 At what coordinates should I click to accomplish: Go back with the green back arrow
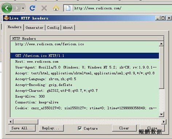[7, 8]
